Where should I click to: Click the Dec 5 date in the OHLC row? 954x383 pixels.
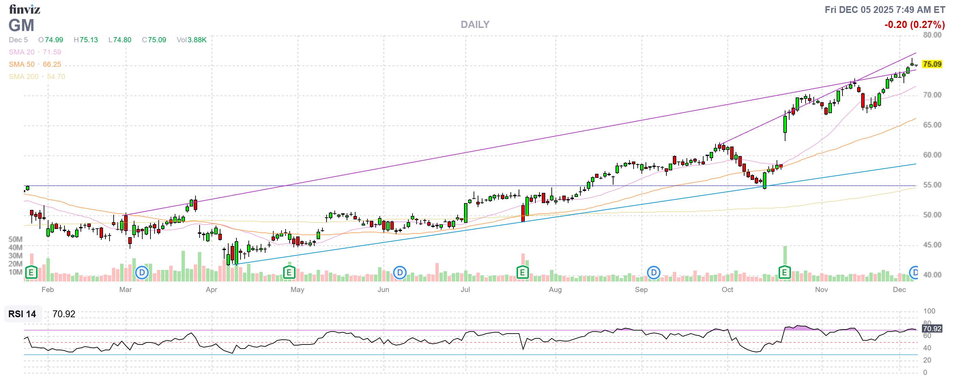(18, 40)
